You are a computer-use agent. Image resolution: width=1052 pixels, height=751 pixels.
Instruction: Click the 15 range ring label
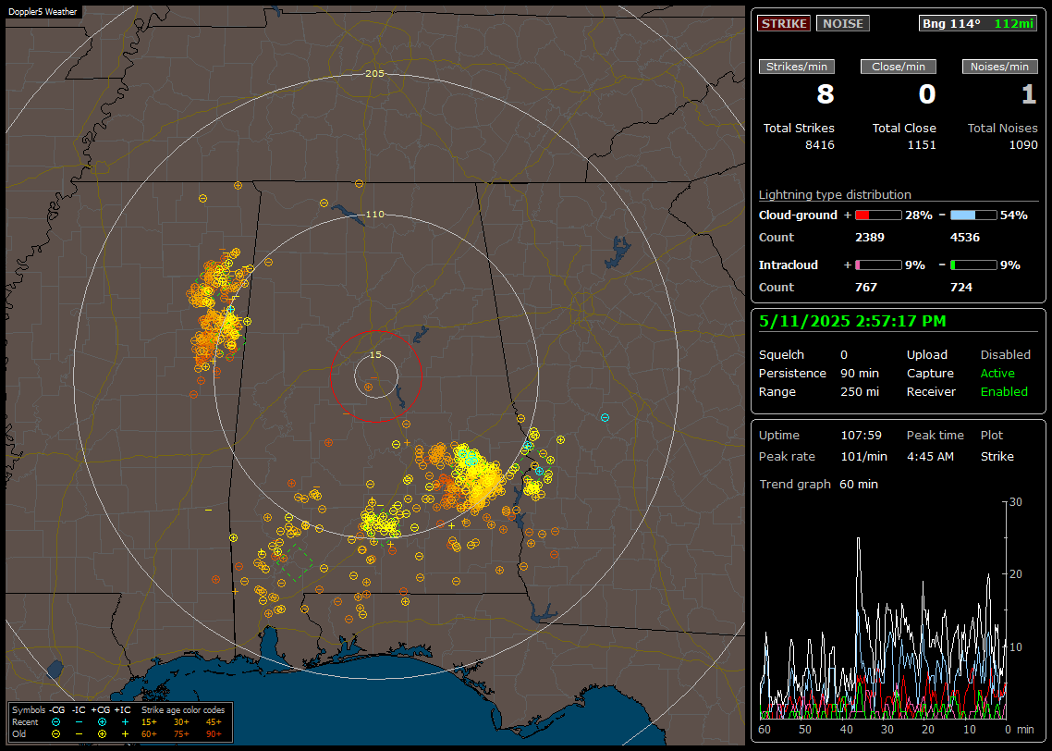[x=375, y=355]
